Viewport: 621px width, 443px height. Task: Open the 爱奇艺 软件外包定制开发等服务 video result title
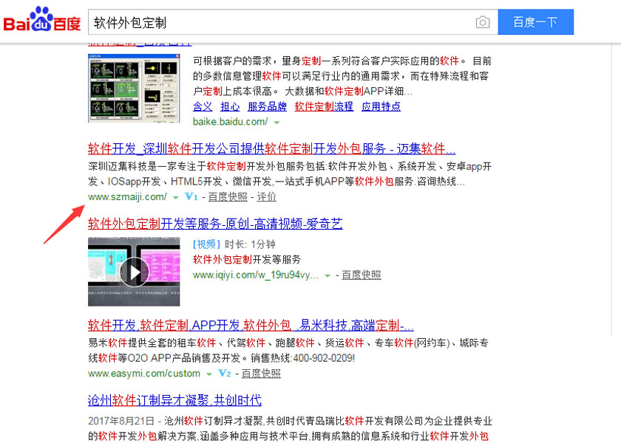[x=215, y=224]
